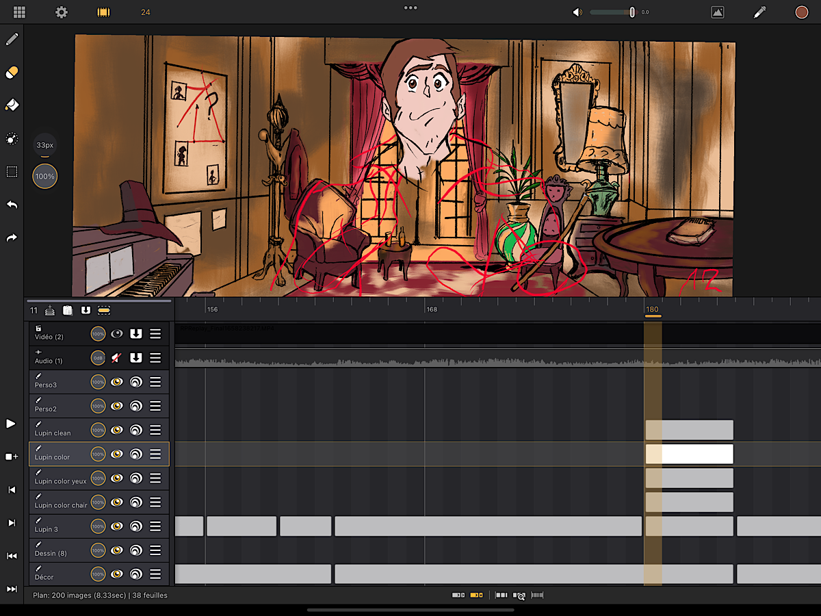The image size is (821, 616).
Task: Click the Audio (1) import arrow icon
Action: pyautogui.click(x=136, y=357)
